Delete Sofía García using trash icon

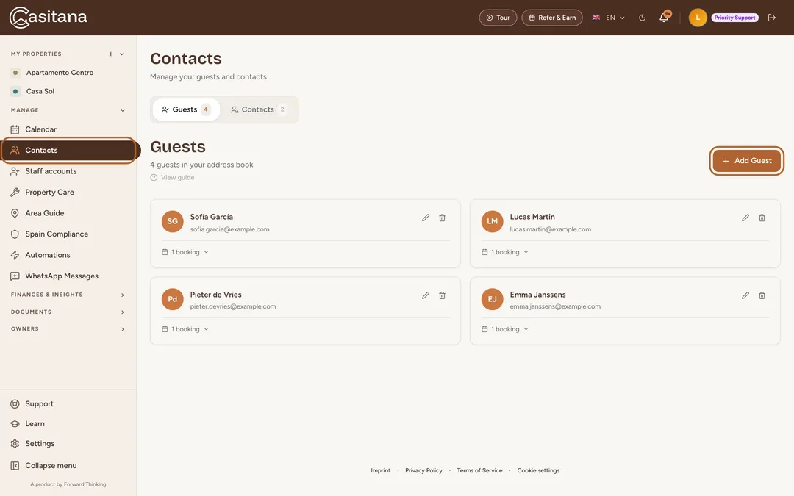(x=442, y=218)
